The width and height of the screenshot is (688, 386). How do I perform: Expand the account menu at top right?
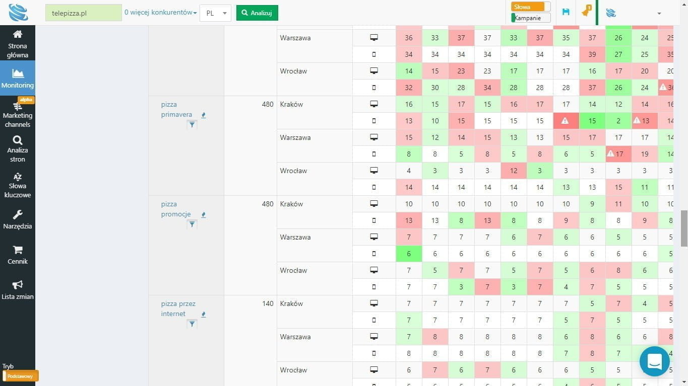click(659, 13)
